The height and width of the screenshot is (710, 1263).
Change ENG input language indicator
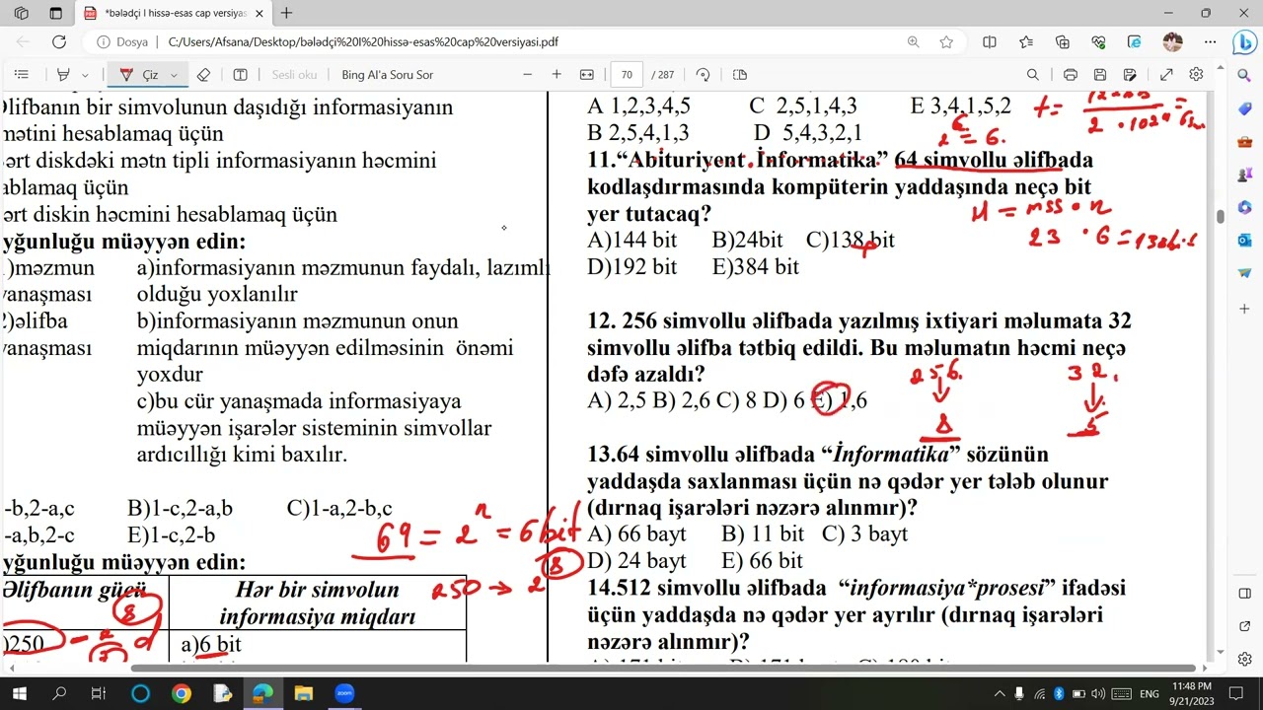coord(1149,693)
